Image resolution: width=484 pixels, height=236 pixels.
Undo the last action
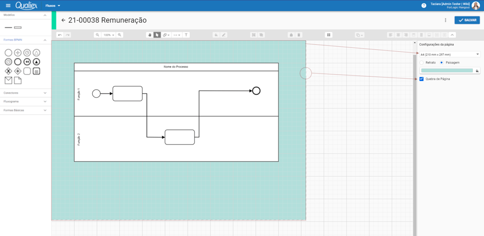pos(60,35)
